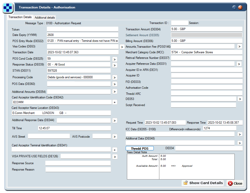Click the DE034 input field
250x193 pixels.
click(x=209, y=148)
